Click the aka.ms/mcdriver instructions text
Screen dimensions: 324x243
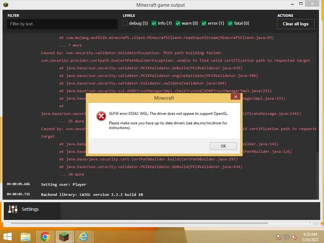click(168, 125)
